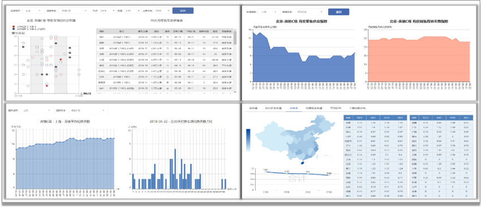
Task: Open the last tab, 上牌时间分布
Action: click(x=358, y=109)
